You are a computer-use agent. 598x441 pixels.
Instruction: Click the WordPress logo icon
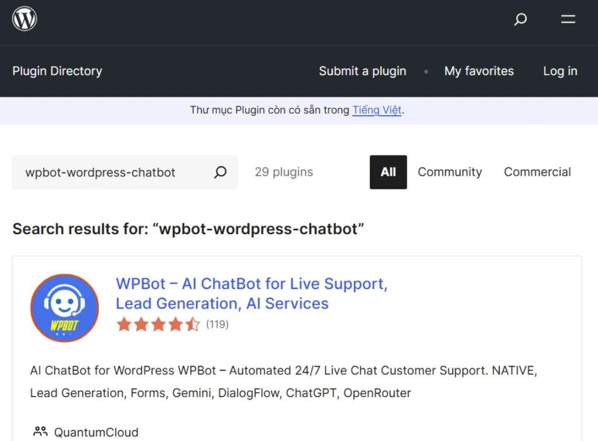pyautogui.click(x=25, y=19)
